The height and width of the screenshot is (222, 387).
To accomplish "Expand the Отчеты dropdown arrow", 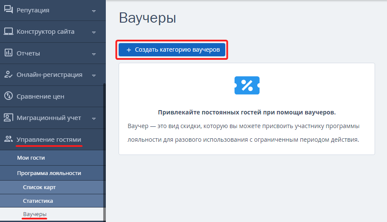I will click(x=94, y=54).
